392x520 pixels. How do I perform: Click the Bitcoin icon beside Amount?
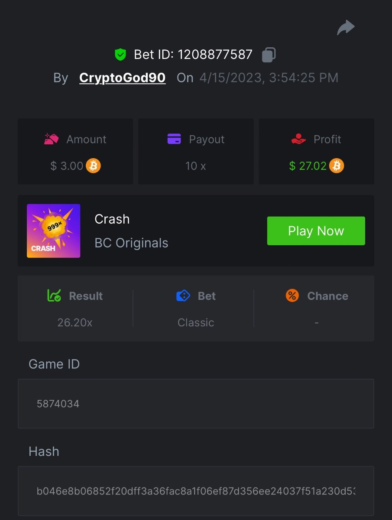pyautogui.click(x=93, y=166)
